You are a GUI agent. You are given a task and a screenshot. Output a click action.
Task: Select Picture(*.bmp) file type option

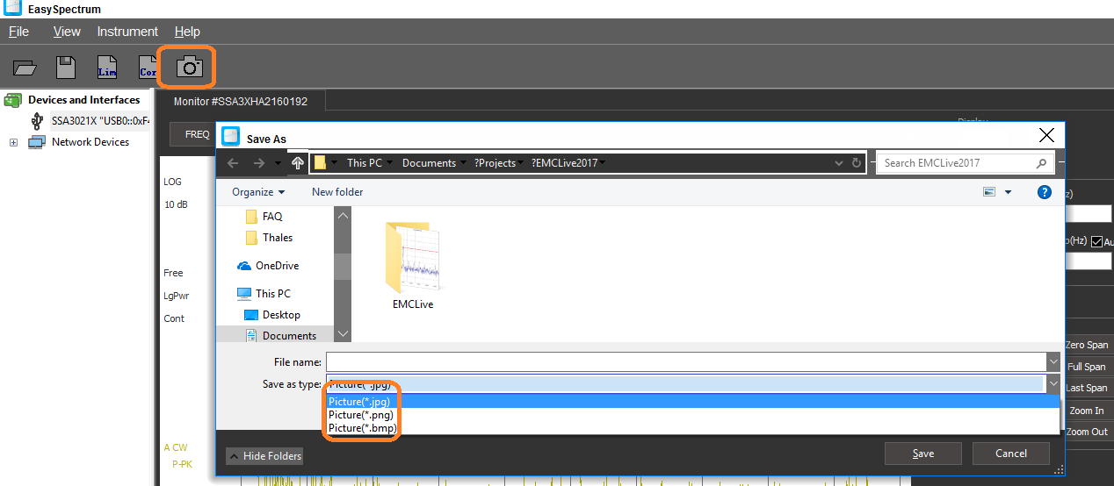[362, 428]
